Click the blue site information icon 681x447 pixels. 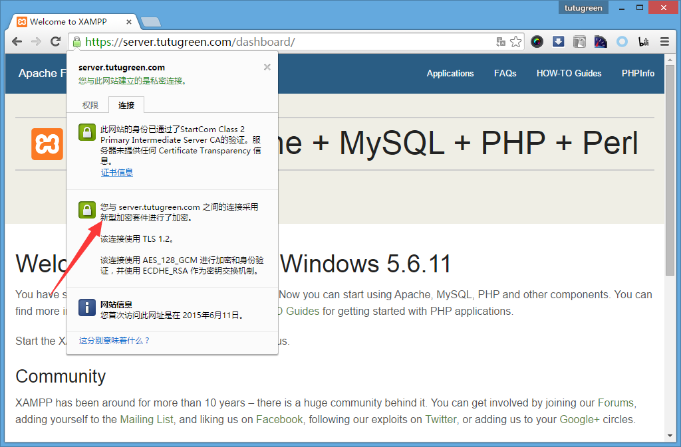[x=87, y=308]
